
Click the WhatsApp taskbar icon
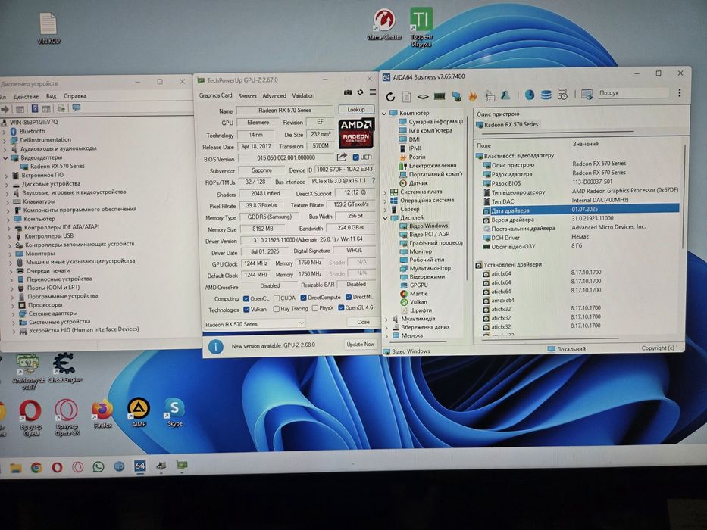99,467
